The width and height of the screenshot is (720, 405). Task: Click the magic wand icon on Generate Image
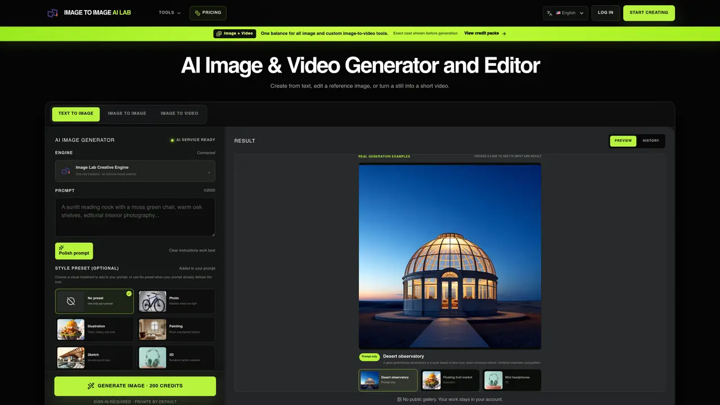click(x=91, y=386)
